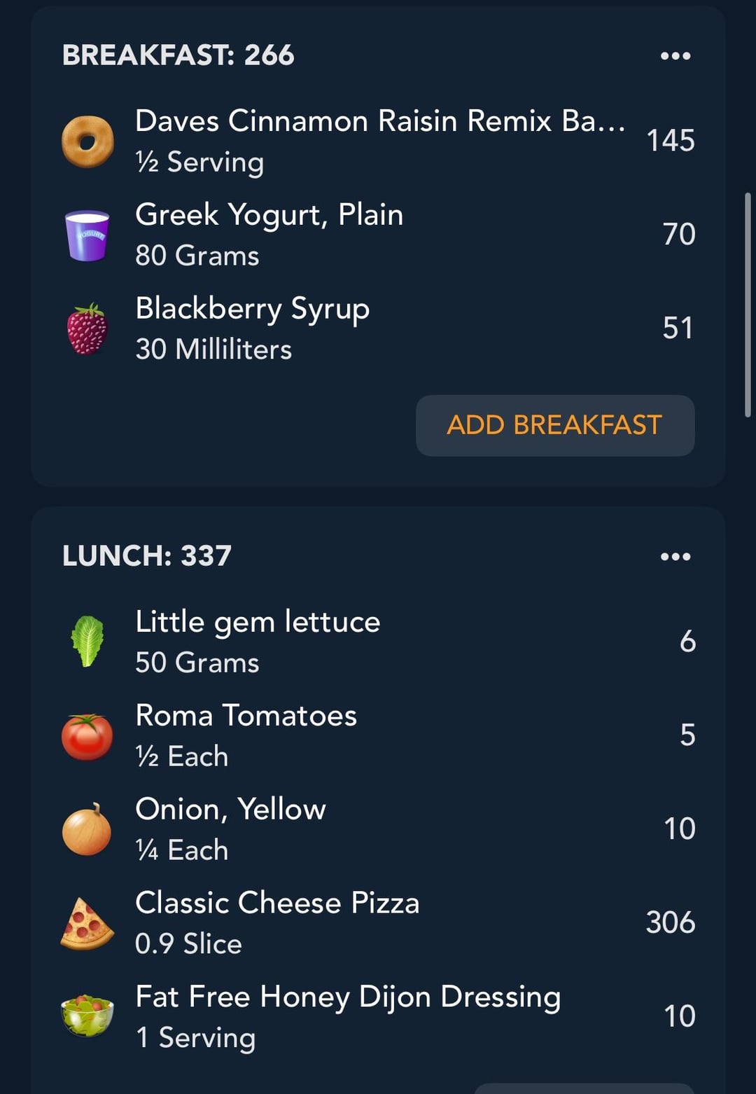Tap the salad bowl icon for Dijon Dressing
756x1094 pixels.
[87, 1016]
